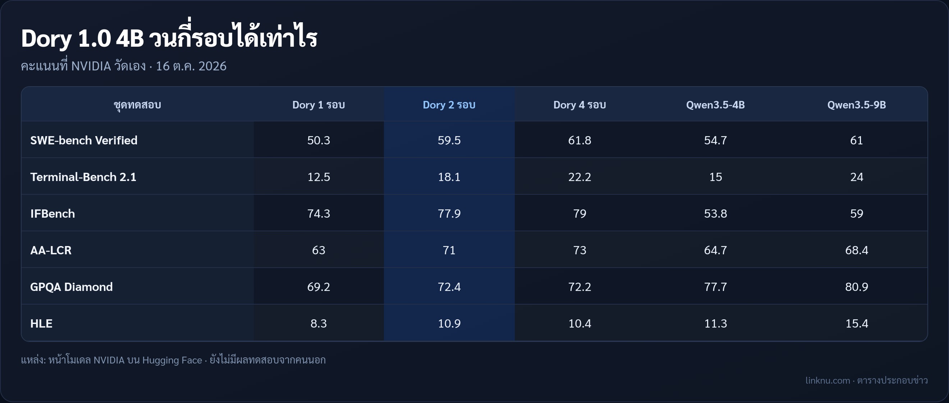
Task: Select the 53.8 IFBench score cell
Action: coord(715,213)
